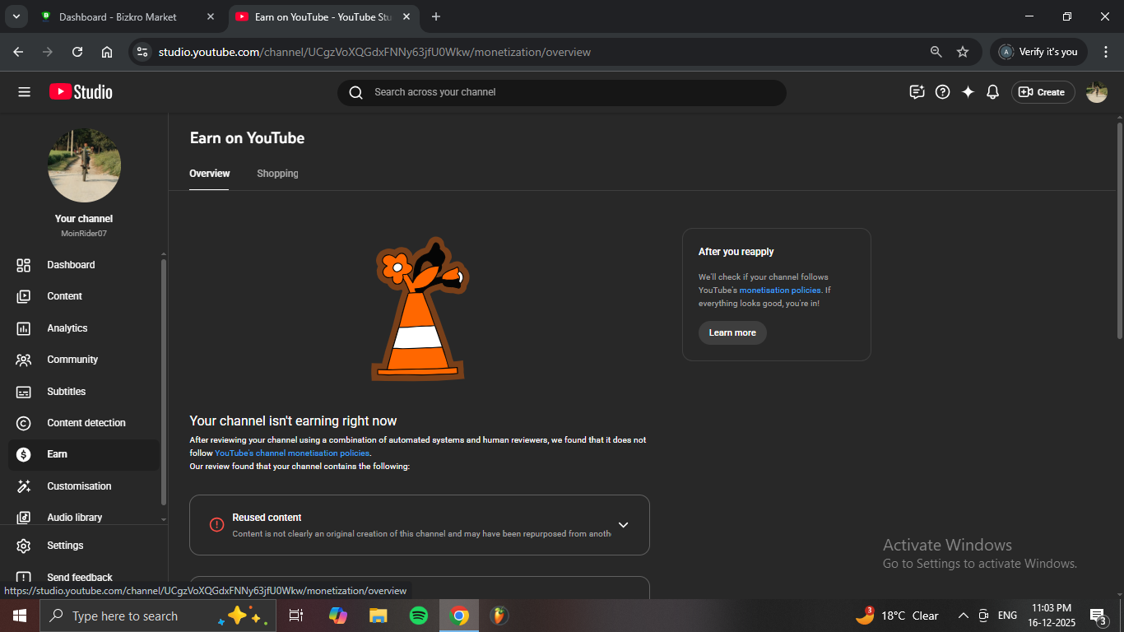Expand the Reused content section
1124x632 pixels.
pyautogui.click(x=623, y=525)
